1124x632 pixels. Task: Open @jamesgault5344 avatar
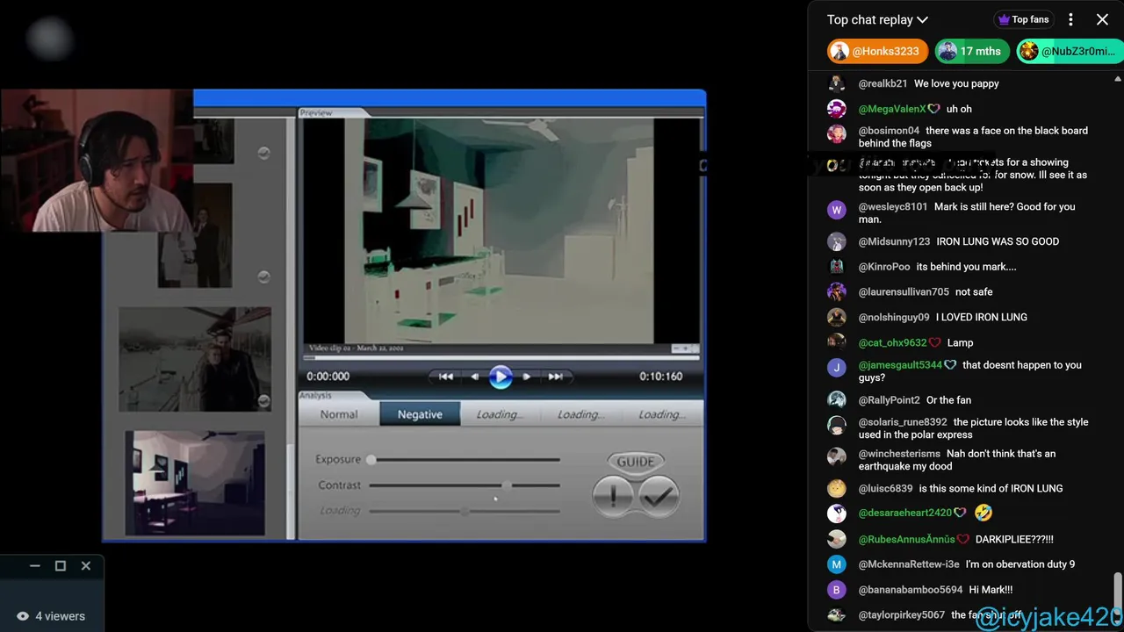(x=837, y=368)
